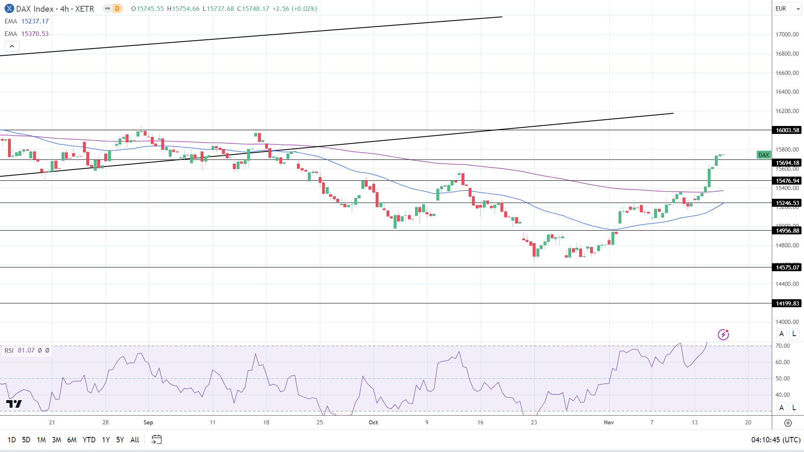Click the Sep label on the time axis
The width and height of the screenshot is (804, 452).
click(x=148, y=422)
